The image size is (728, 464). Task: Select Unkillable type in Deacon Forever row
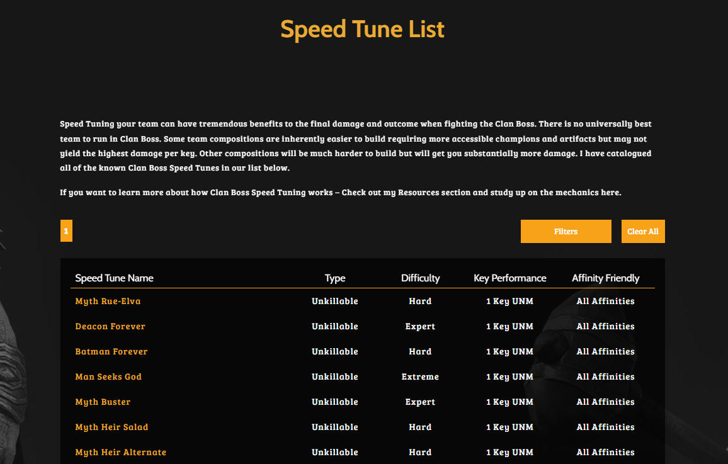tap(335, 326)
